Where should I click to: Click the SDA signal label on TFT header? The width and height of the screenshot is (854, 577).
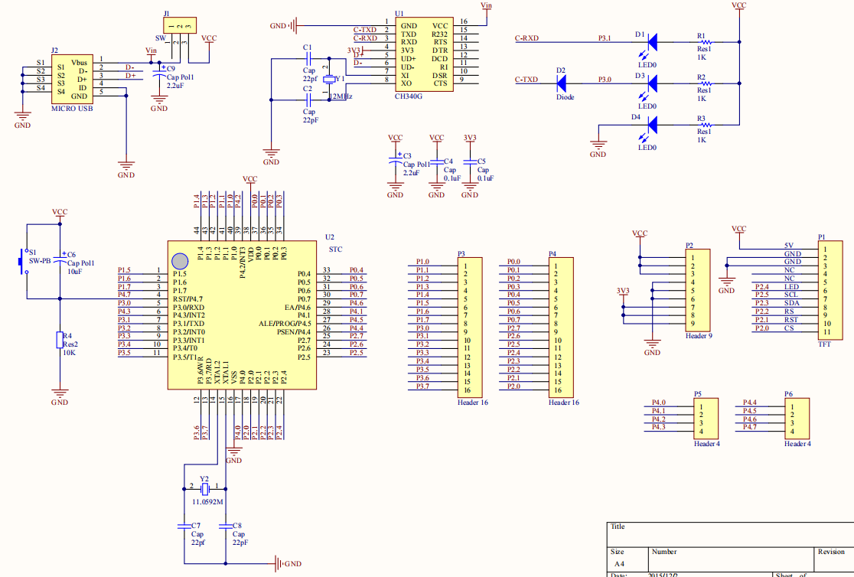click(x=792, y=303)
